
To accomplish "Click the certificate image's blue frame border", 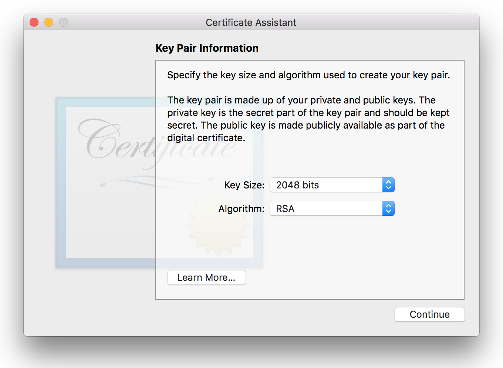I will pyautogui.click(x=60, y=185).
